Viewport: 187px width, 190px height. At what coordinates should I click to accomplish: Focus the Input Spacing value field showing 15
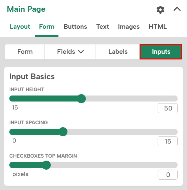(x=168, y=141)
